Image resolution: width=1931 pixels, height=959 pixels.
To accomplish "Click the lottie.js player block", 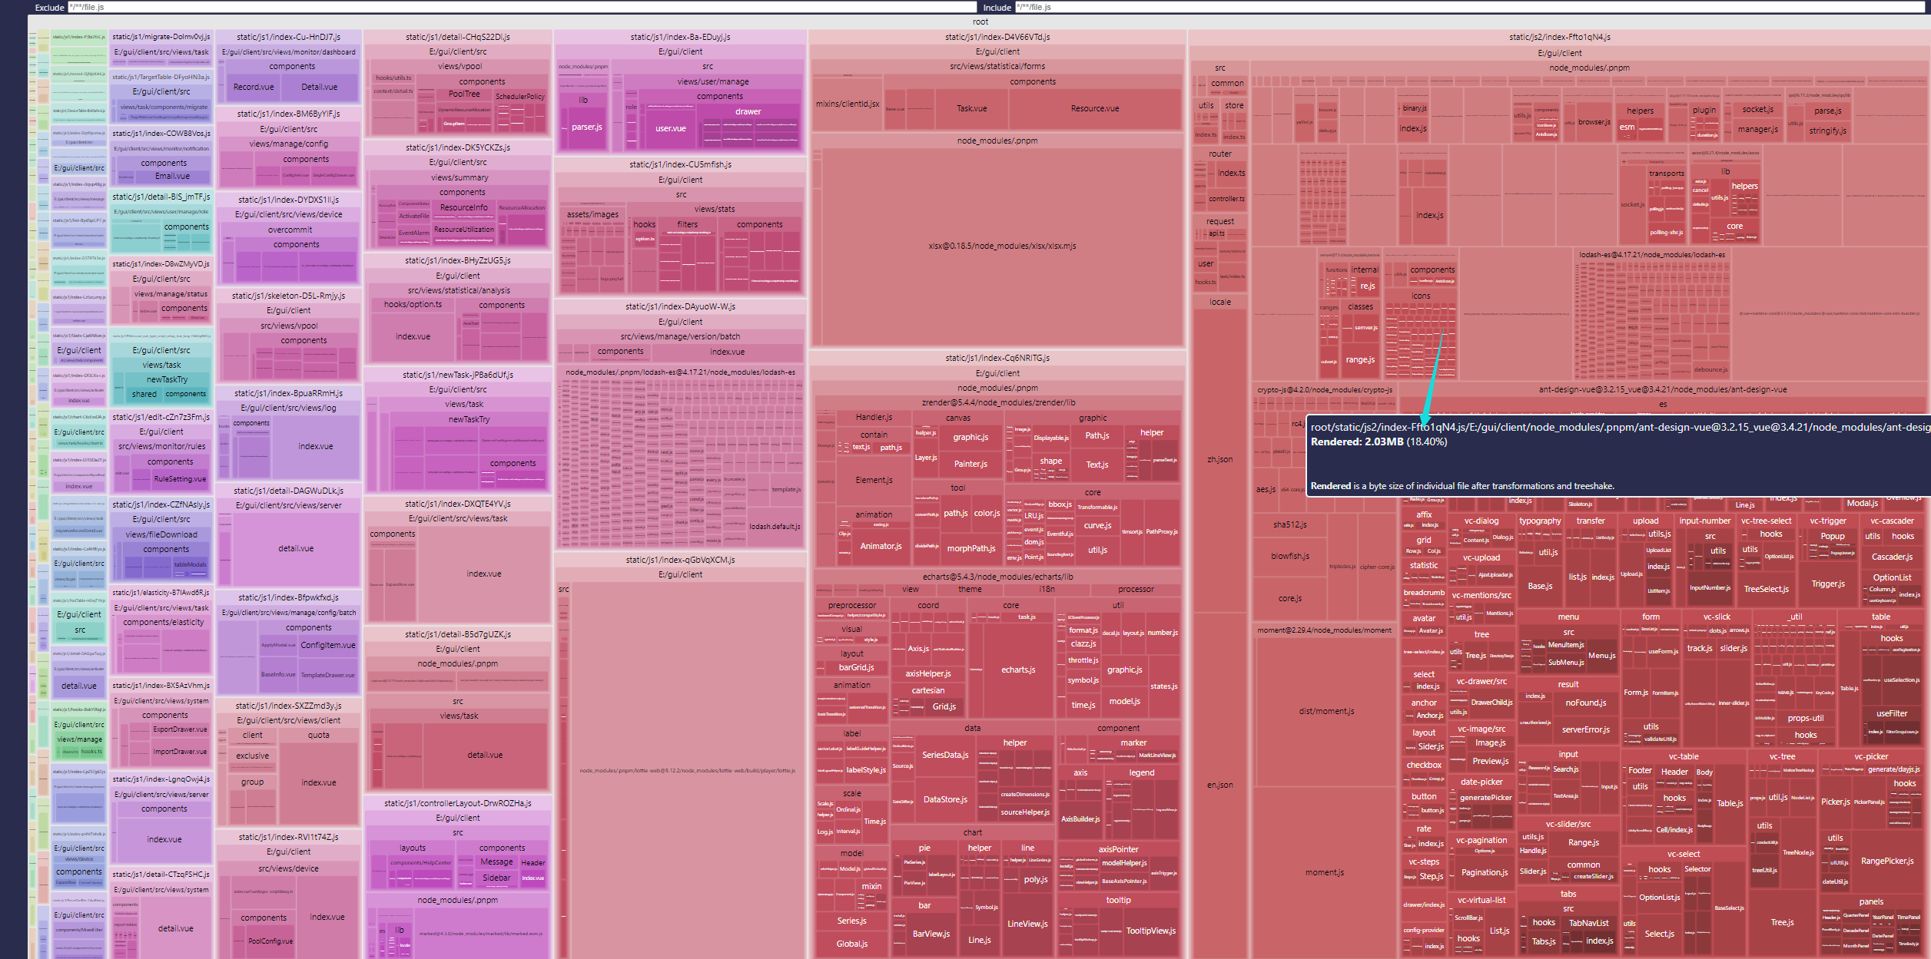I will pos(687,770).
